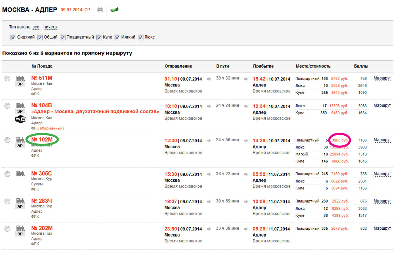Click the train icon beside № 511М
Image resolution: width=400 pixels, height=255 pixels.
click(x=21, y=78)
